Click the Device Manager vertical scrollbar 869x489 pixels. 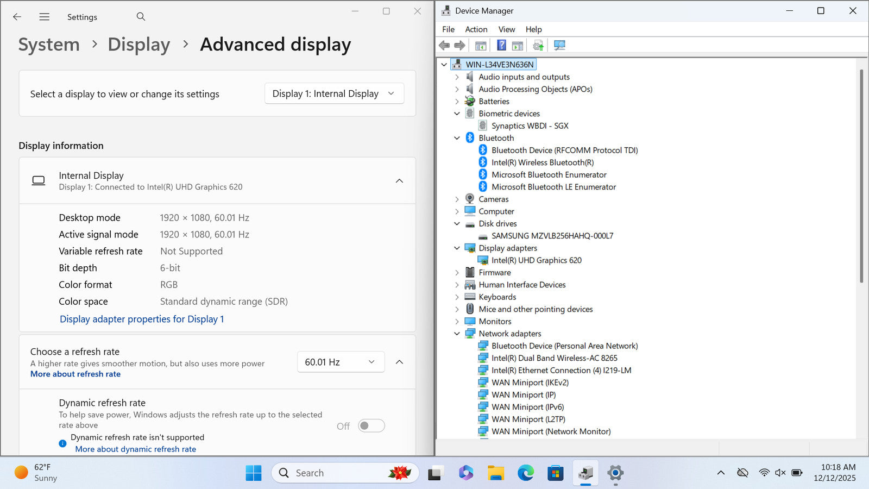(861, 174)
